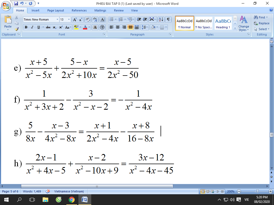
Task: Open File Explorer from taskbar
Action: tap(45, 200)
